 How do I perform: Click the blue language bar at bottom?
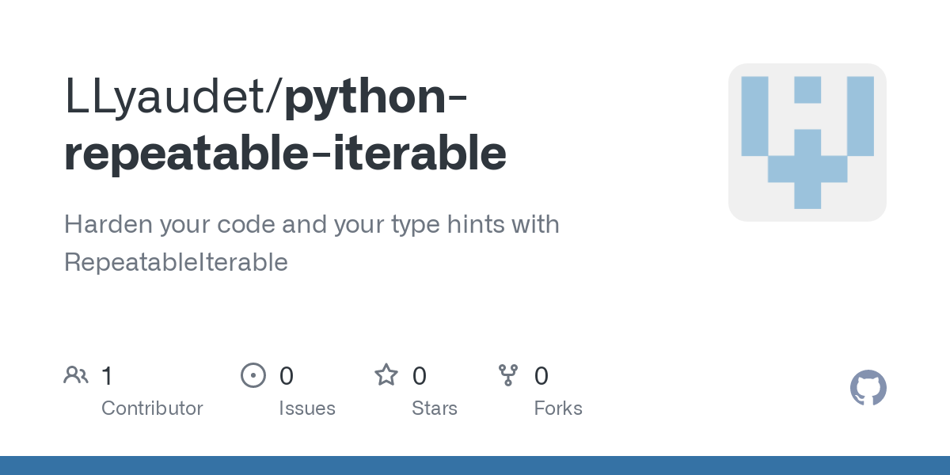pos(475,465)
